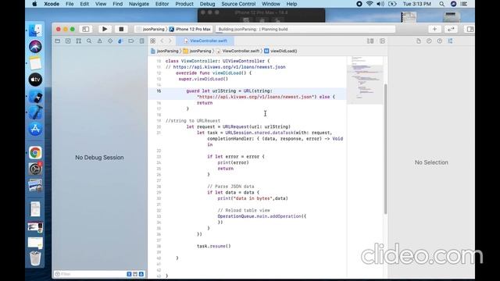Image resolution: width=500 pixels, height=281 pixels.
Task: Toggle the inspectors panel
Action: [470, 29]
